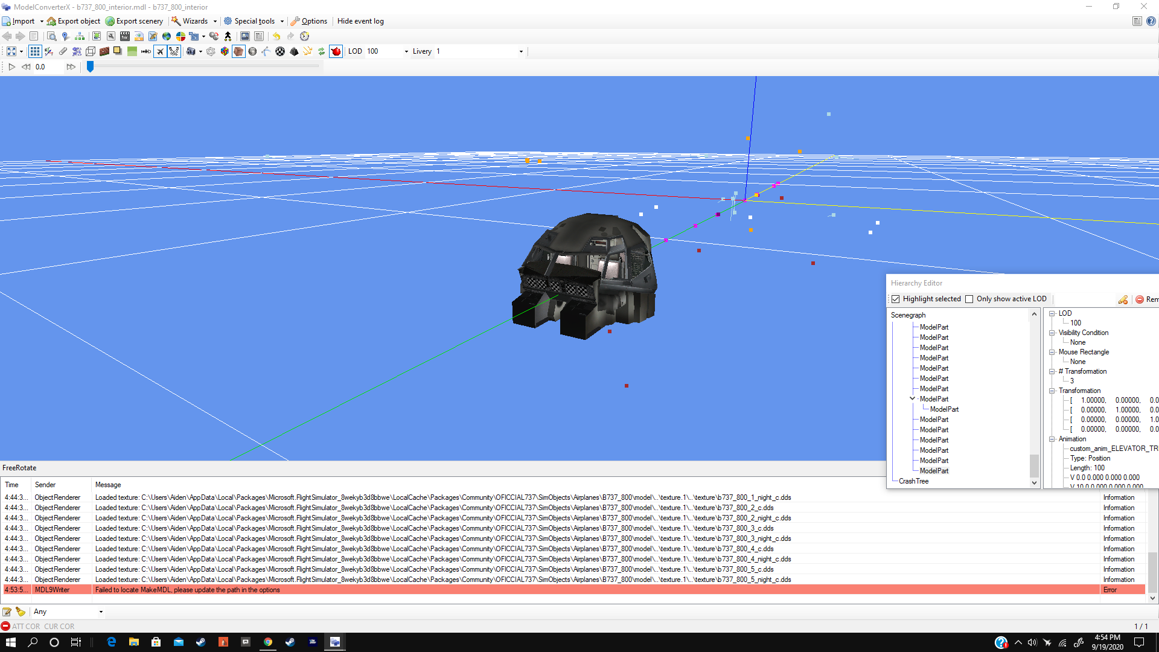Viewport: 1159px width, 652px height.
Task: Click the green refresh arrows icon
Action: click(x=322, y=51)
